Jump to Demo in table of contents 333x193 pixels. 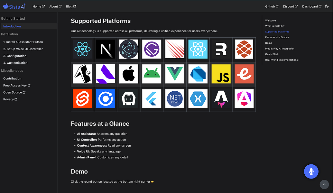click(268, 43)
